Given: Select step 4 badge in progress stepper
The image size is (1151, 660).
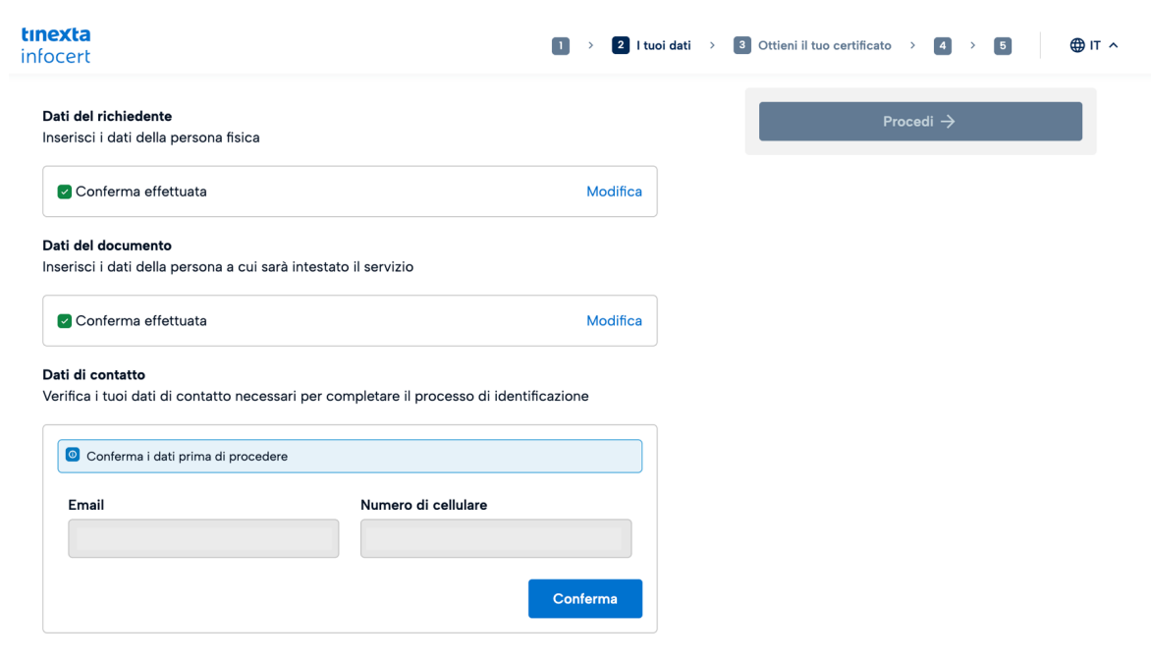Looking at the screenshot, I should pyautogui.click(x=942, y=45).
